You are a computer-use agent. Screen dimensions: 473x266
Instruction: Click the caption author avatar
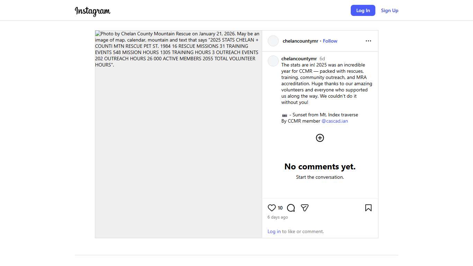point(273,61)
